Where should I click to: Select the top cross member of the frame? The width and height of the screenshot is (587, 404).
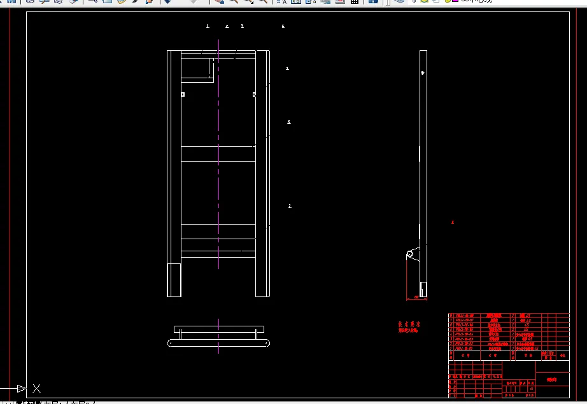coord(218,54)
